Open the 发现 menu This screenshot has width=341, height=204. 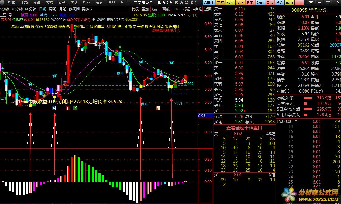(74, 3)
